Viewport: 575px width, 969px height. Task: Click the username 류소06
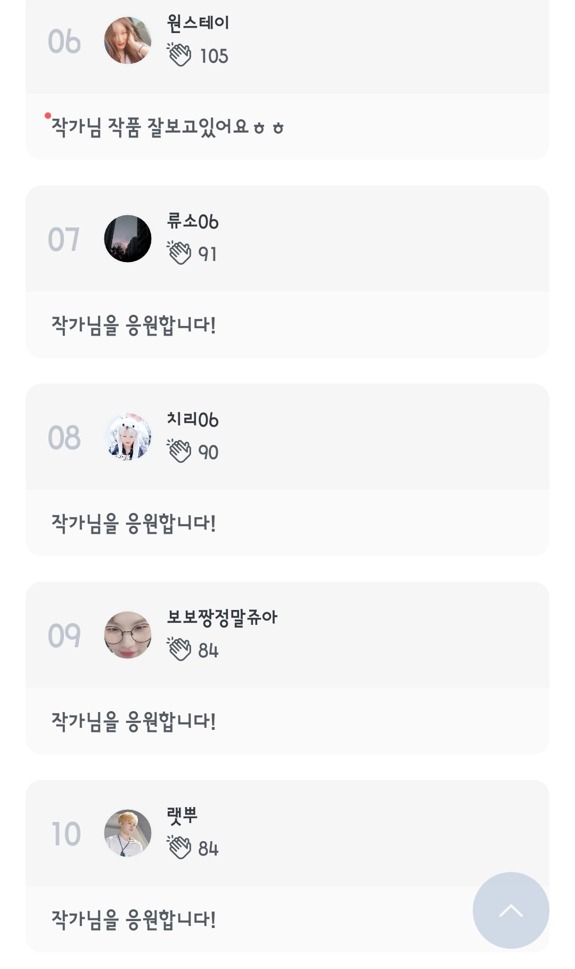point(193,221)
